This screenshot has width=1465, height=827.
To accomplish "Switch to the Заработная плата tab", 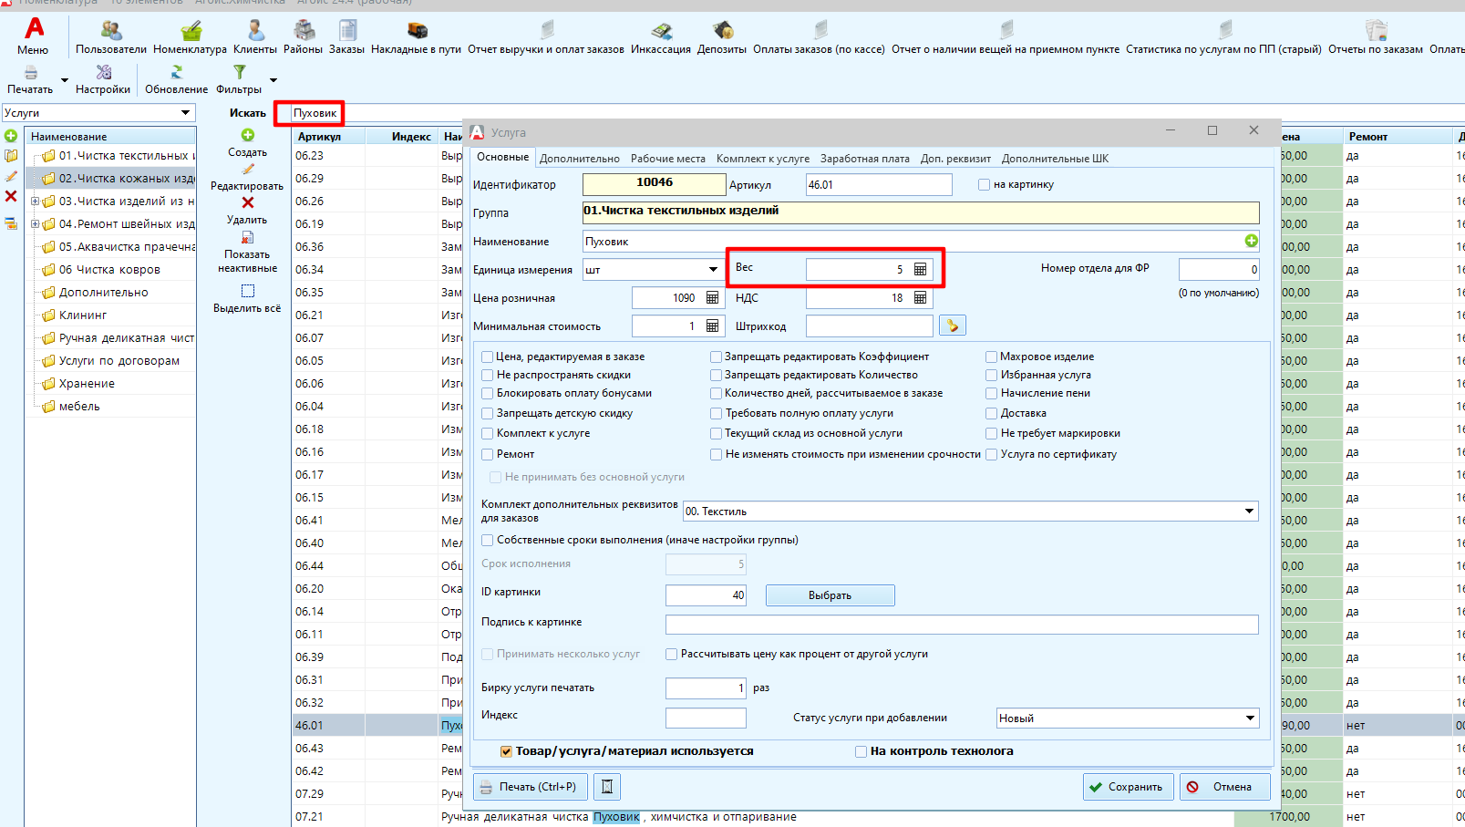I will (864, 159).
